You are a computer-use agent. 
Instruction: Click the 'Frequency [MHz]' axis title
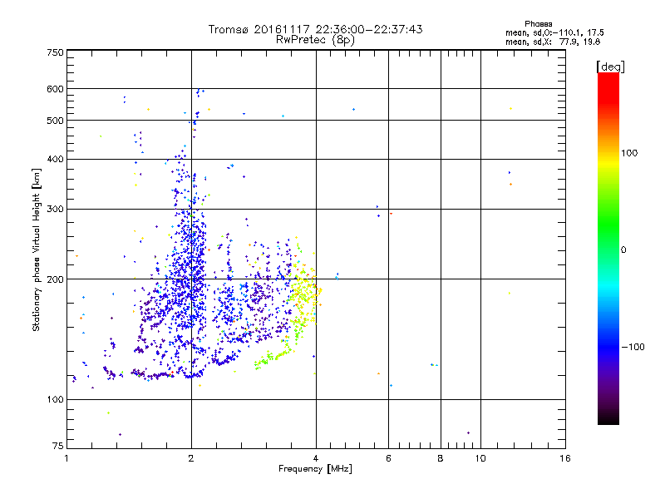pyautogui.click(x=315, y=469)
